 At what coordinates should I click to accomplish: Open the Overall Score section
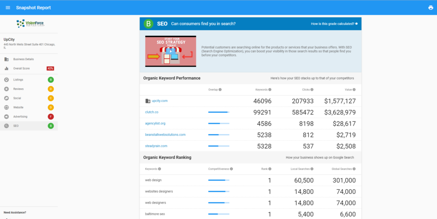(29, 69)
